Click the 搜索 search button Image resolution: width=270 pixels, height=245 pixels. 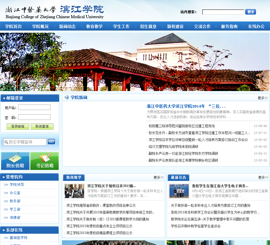pyautogui.click(x=250, y=12)
